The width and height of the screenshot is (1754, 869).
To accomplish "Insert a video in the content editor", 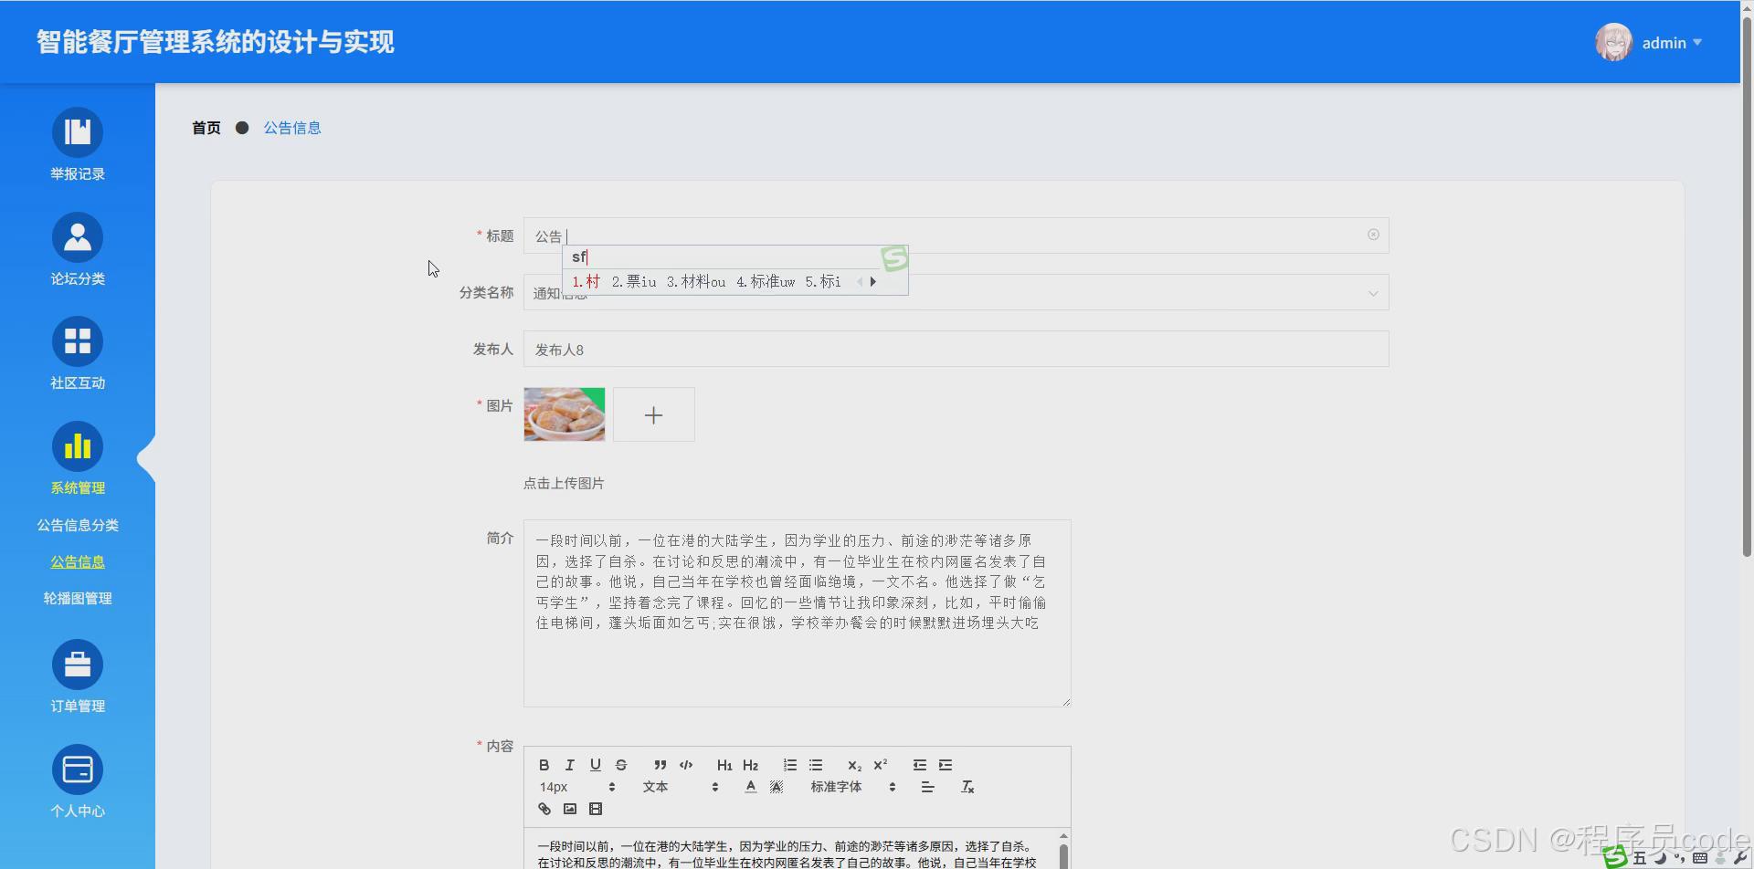I will coord(596,809).
